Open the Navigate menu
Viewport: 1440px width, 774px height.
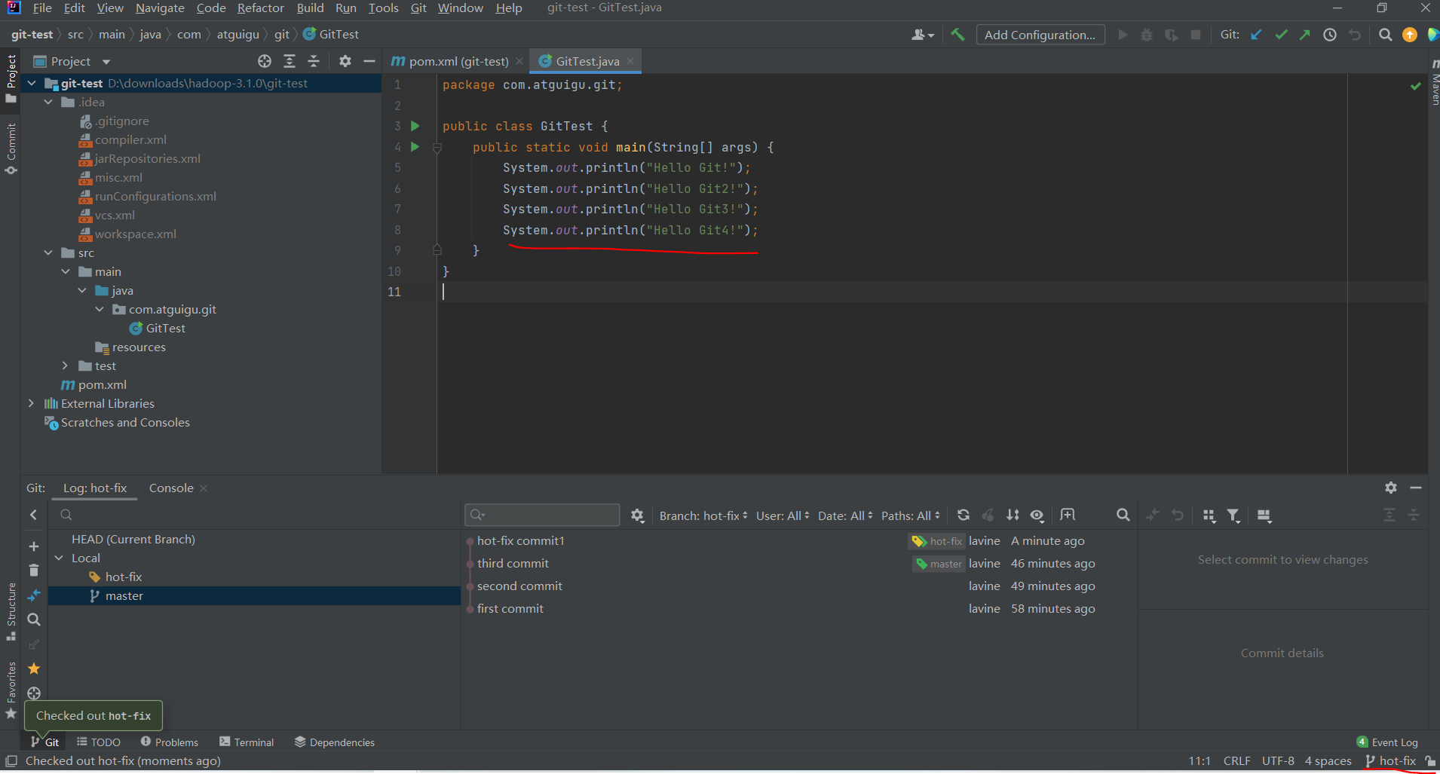click(x=160, y=8)
